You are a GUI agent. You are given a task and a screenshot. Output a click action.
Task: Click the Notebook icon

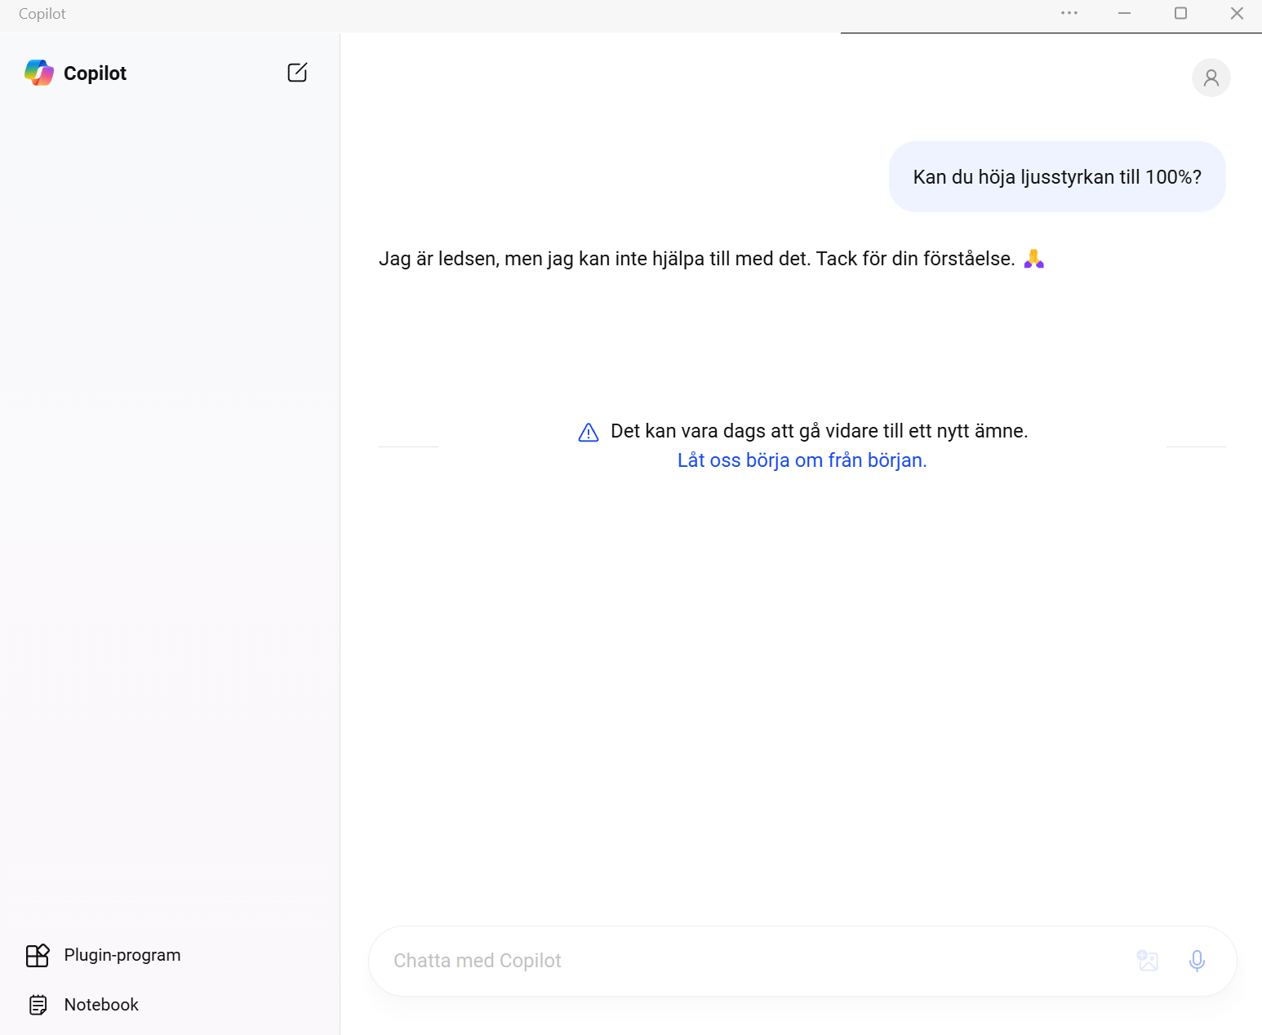[38, 1005]
